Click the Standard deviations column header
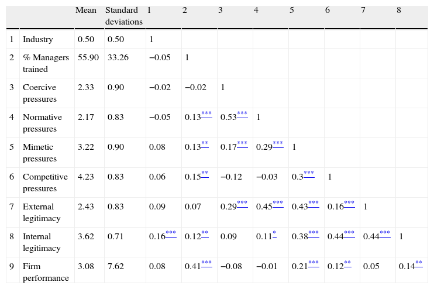This screenshot has width=434, height=289. click(123, 16)
